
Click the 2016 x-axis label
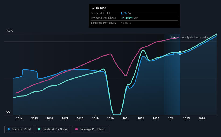pos(50,118)
